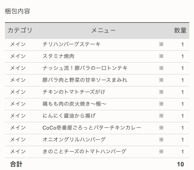The height and width of the screenshot is (170, 194).
Task: Click the メニュー column header
Action: click(x=103, y=31)
